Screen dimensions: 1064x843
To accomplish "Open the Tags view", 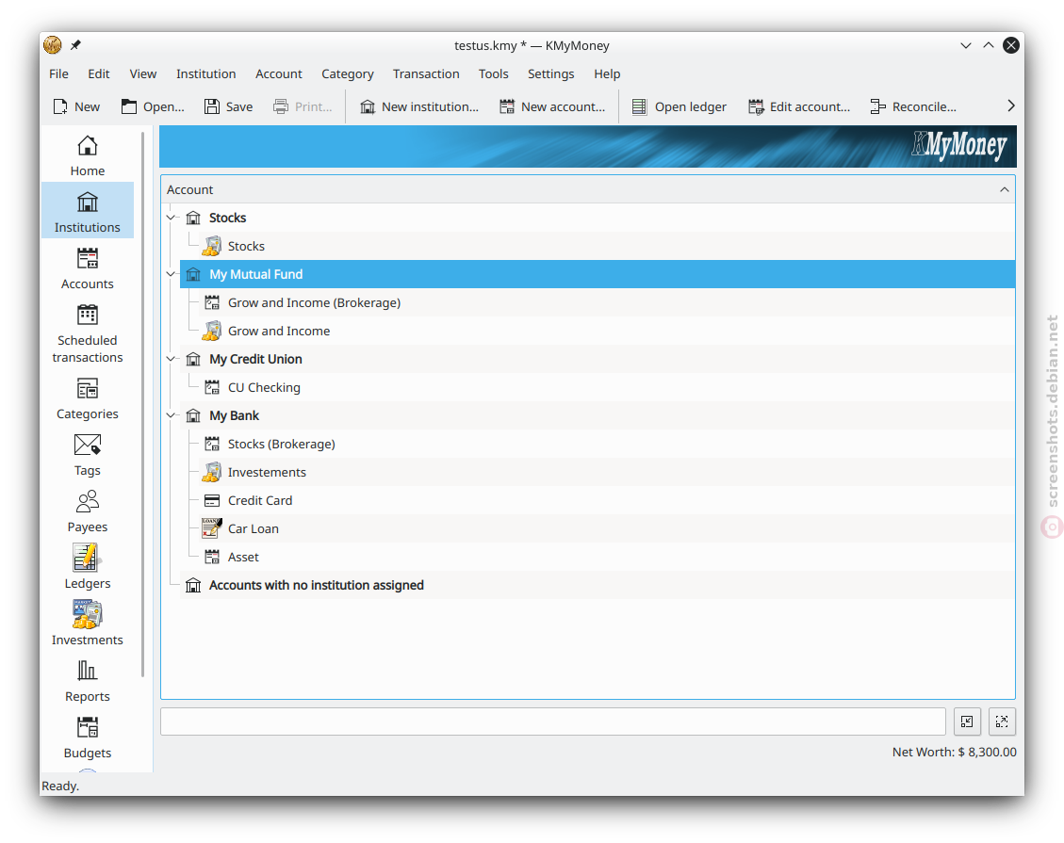I will [x=88, y=455].
